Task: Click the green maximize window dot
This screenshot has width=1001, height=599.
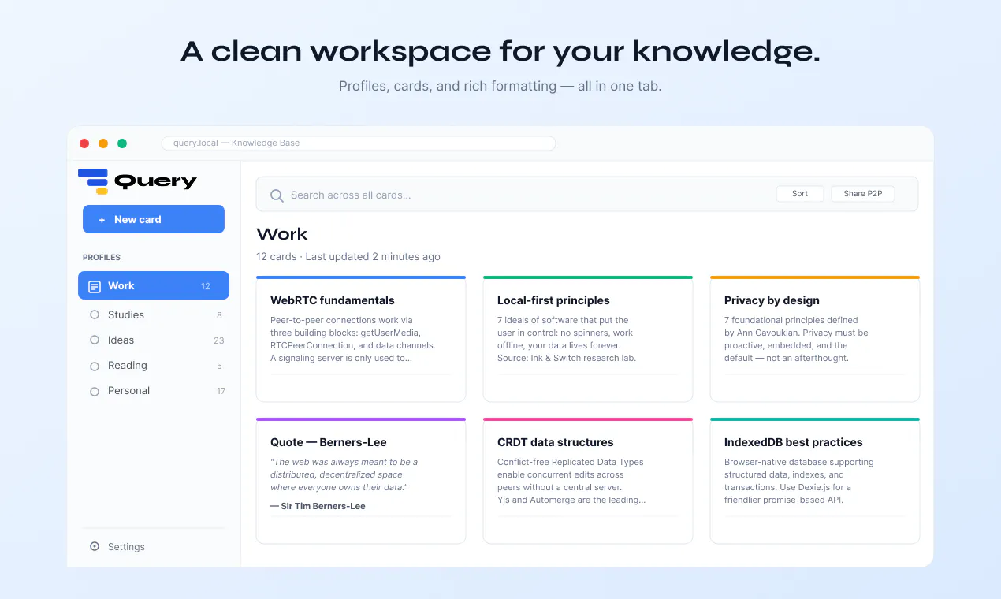Action: coord(122,143)
